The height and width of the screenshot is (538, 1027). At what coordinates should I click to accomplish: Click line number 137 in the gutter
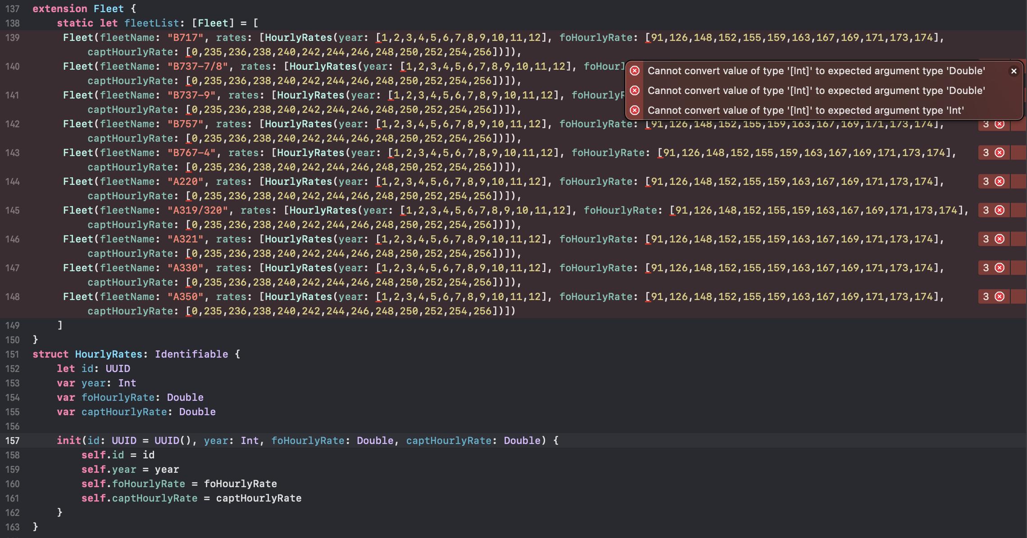tap(13, 9)
